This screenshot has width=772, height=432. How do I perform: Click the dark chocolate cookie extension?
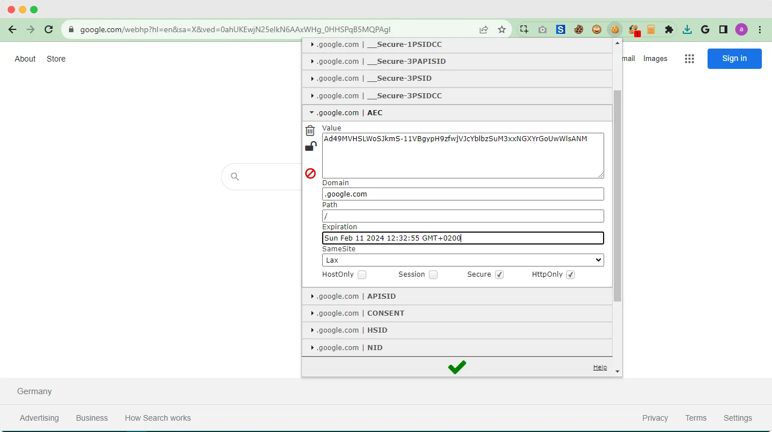579,29
